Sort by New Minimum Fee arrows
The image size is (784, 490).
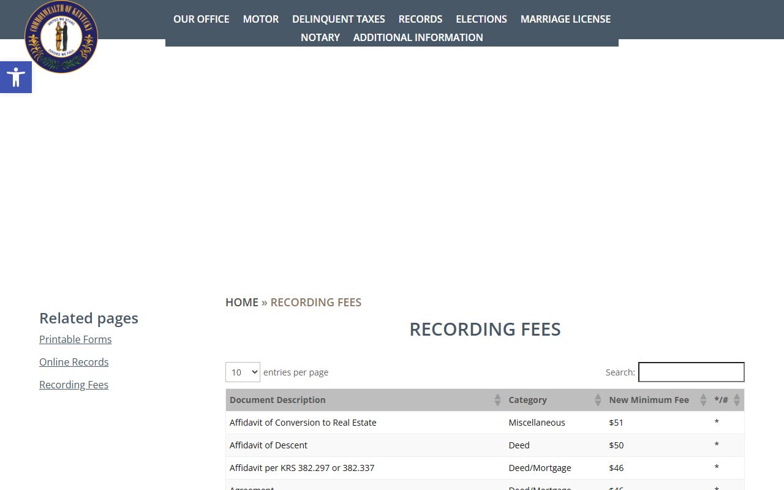click(x=703, y=400)
